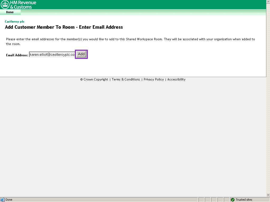
Task: Select the Done tab in the navigation bar
Action: coord(10,12)
